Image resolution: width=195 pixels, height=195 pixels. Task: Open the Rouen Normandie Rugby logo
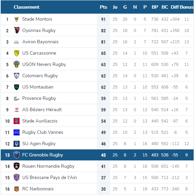pos(17,166)
